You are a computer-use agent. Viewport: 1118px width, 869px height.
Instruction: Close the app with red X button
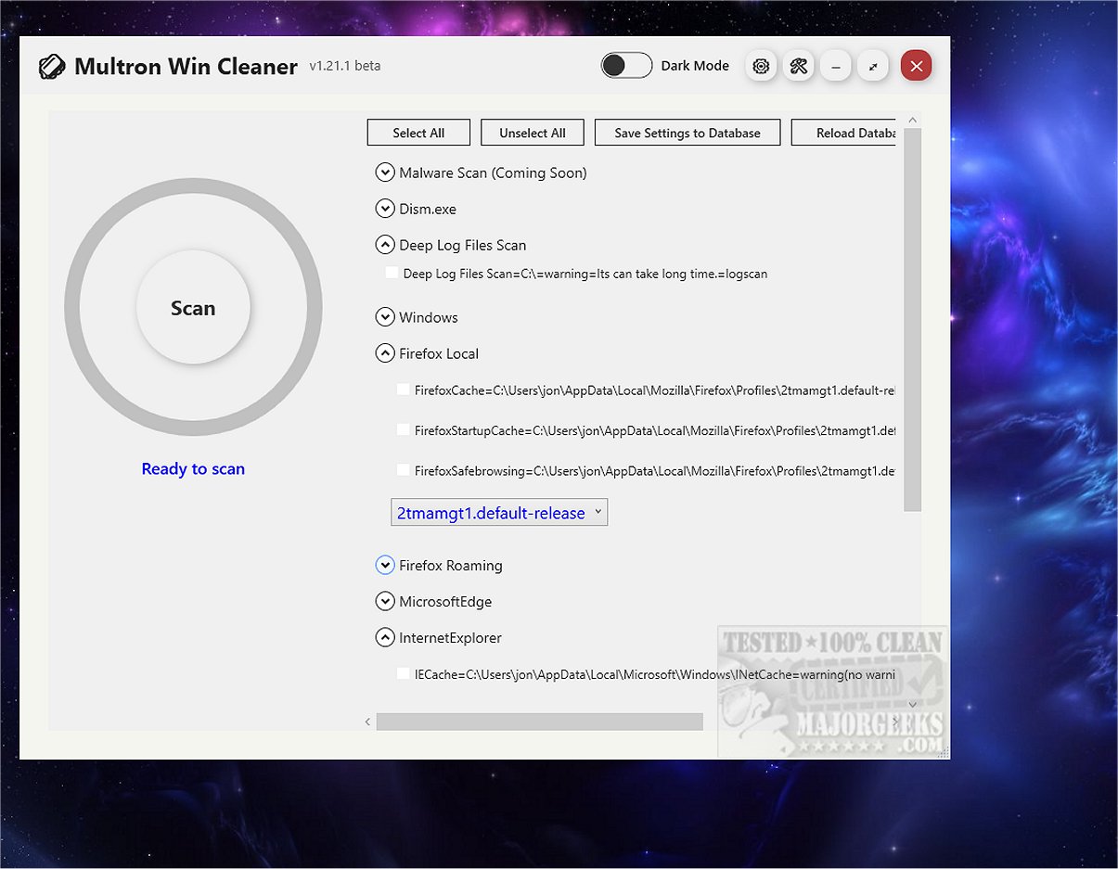(x=917, y=66)
